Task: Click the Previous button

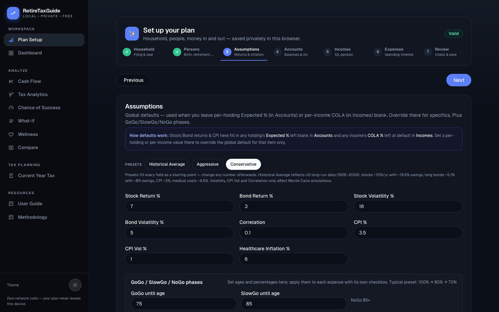Action: click(133, 80)
